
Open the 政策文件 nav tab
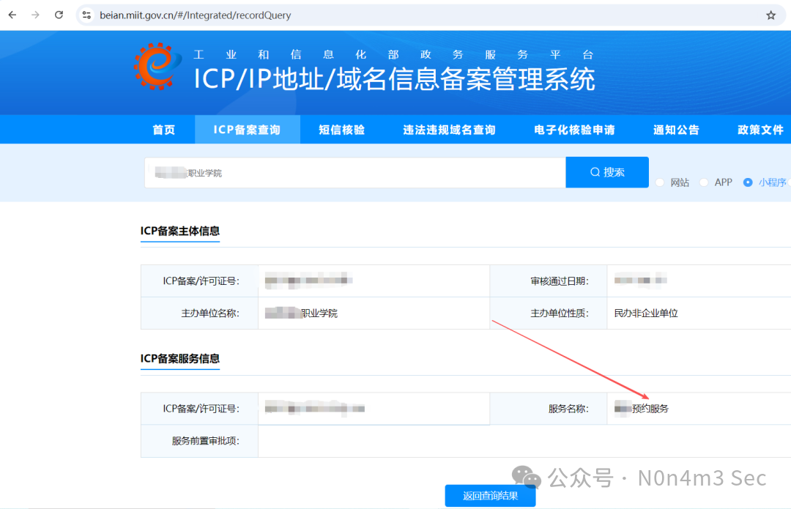coord(760,130)
